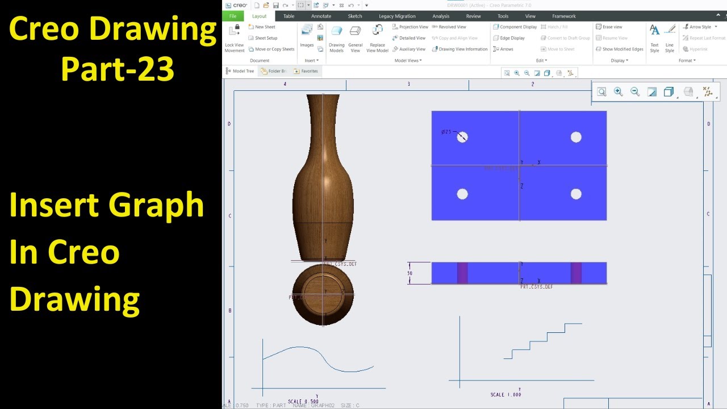Image resolution: width=727 pixels, height=409 pixels.
Task: Switch to the Annotate tab
Action: pos(321,16)
